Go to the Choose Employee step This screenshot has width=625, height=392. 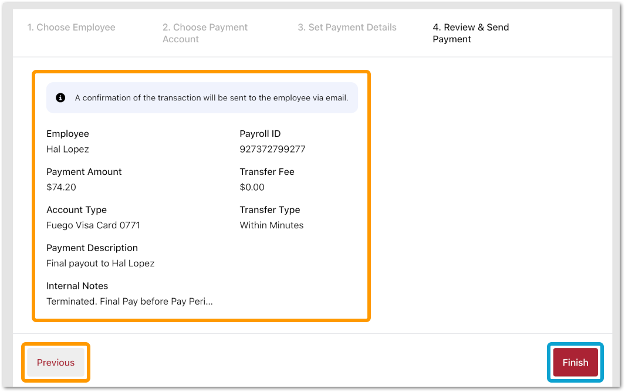[72, 28]
